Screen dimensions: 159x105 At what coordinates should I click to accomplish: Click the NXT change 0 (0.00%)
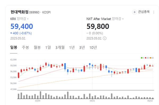(95, 33)
